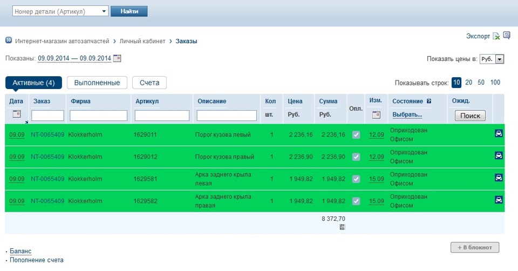Sort by the Изм. column header
This screenshot has width=518, height=271.
(x=376, y=100)
